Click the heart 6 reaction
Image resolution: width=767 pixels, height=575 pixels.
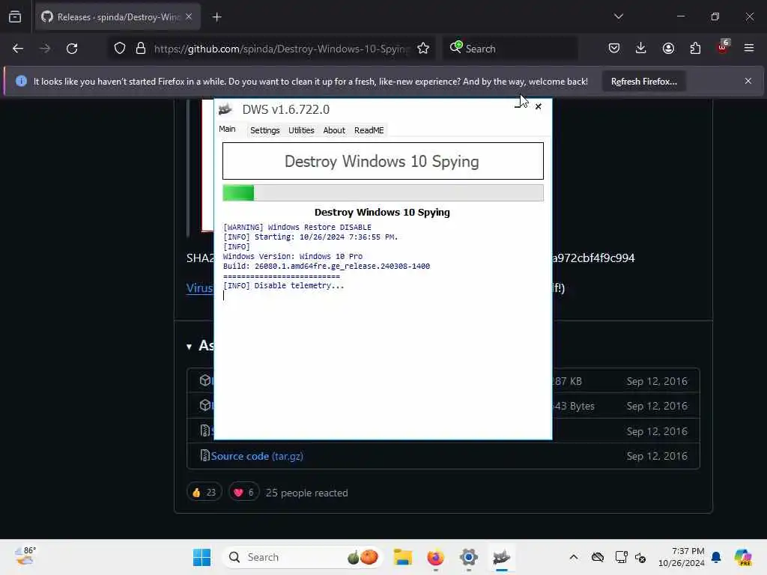coord(244,493)
